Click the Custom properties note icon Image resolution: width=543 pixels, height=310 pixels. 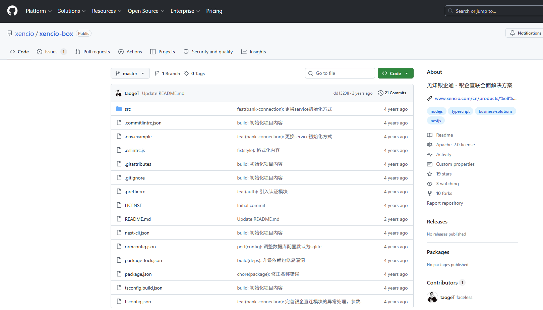430,164
